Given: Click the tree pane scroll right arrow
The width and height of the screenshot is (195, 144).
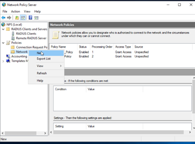Looking at the screenshot, I should point(45,133).
